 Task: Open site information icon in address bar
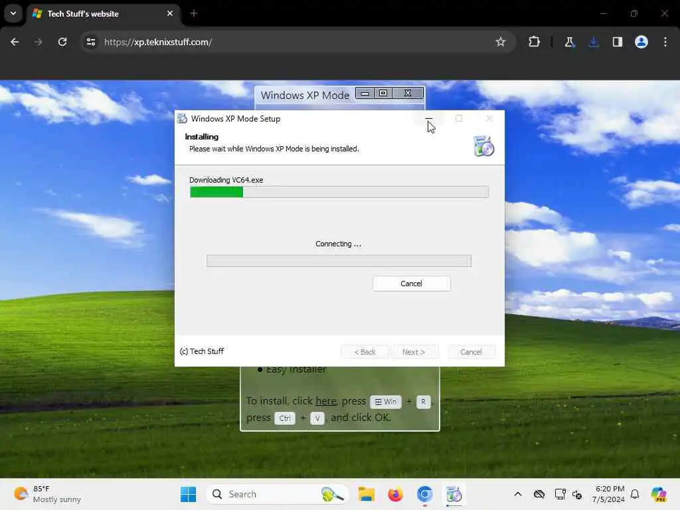tap(90, 42)
